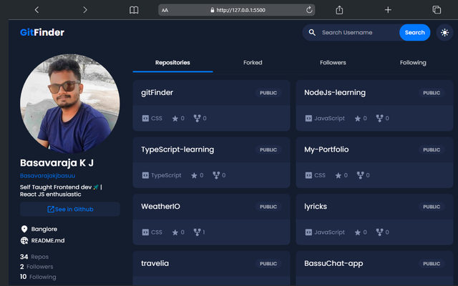The image size is (458, 286).
Task: Click the See in Github button text
Action: click(x=74, y=209)
